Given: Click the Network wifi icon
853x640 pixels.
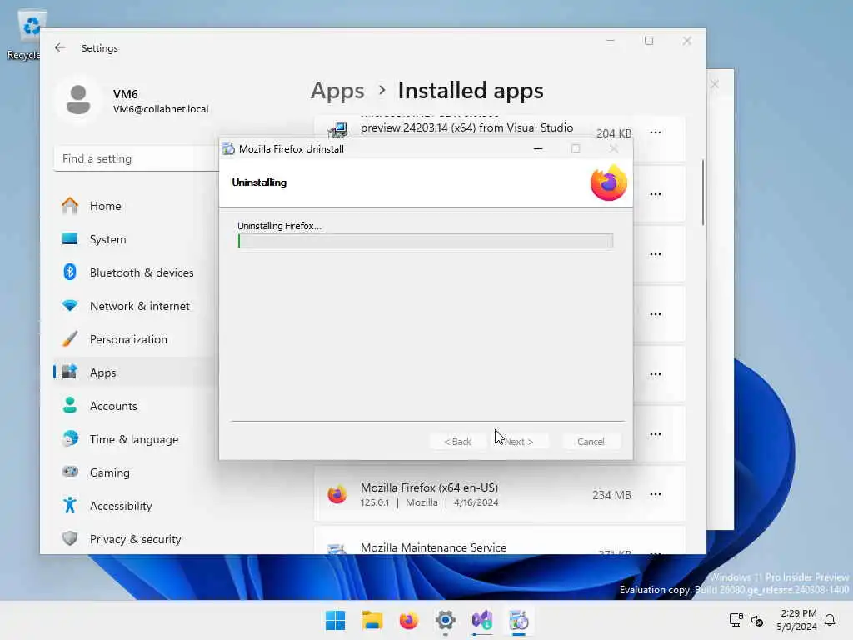Looking at the screenshot, I should 70,305.
